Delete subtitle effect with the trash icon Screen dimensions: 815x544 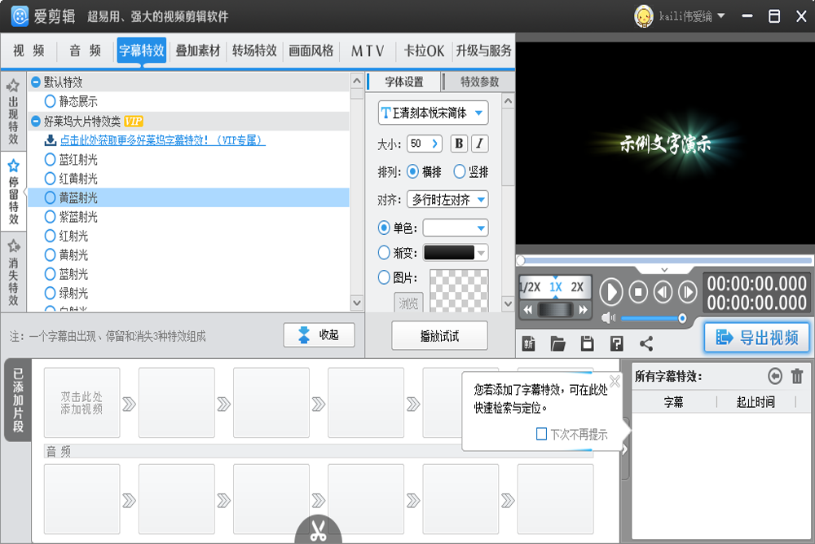(797, 376)
